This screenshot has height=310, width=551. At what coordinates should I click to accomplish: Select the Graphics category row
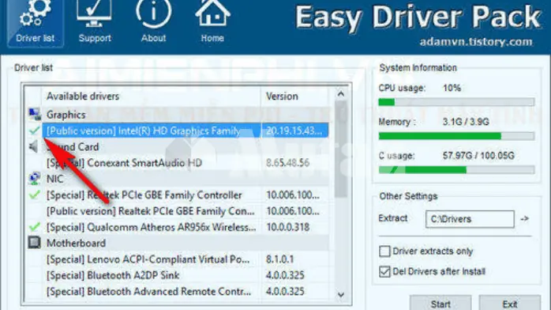pyautogui.click(x=178, y=115)
